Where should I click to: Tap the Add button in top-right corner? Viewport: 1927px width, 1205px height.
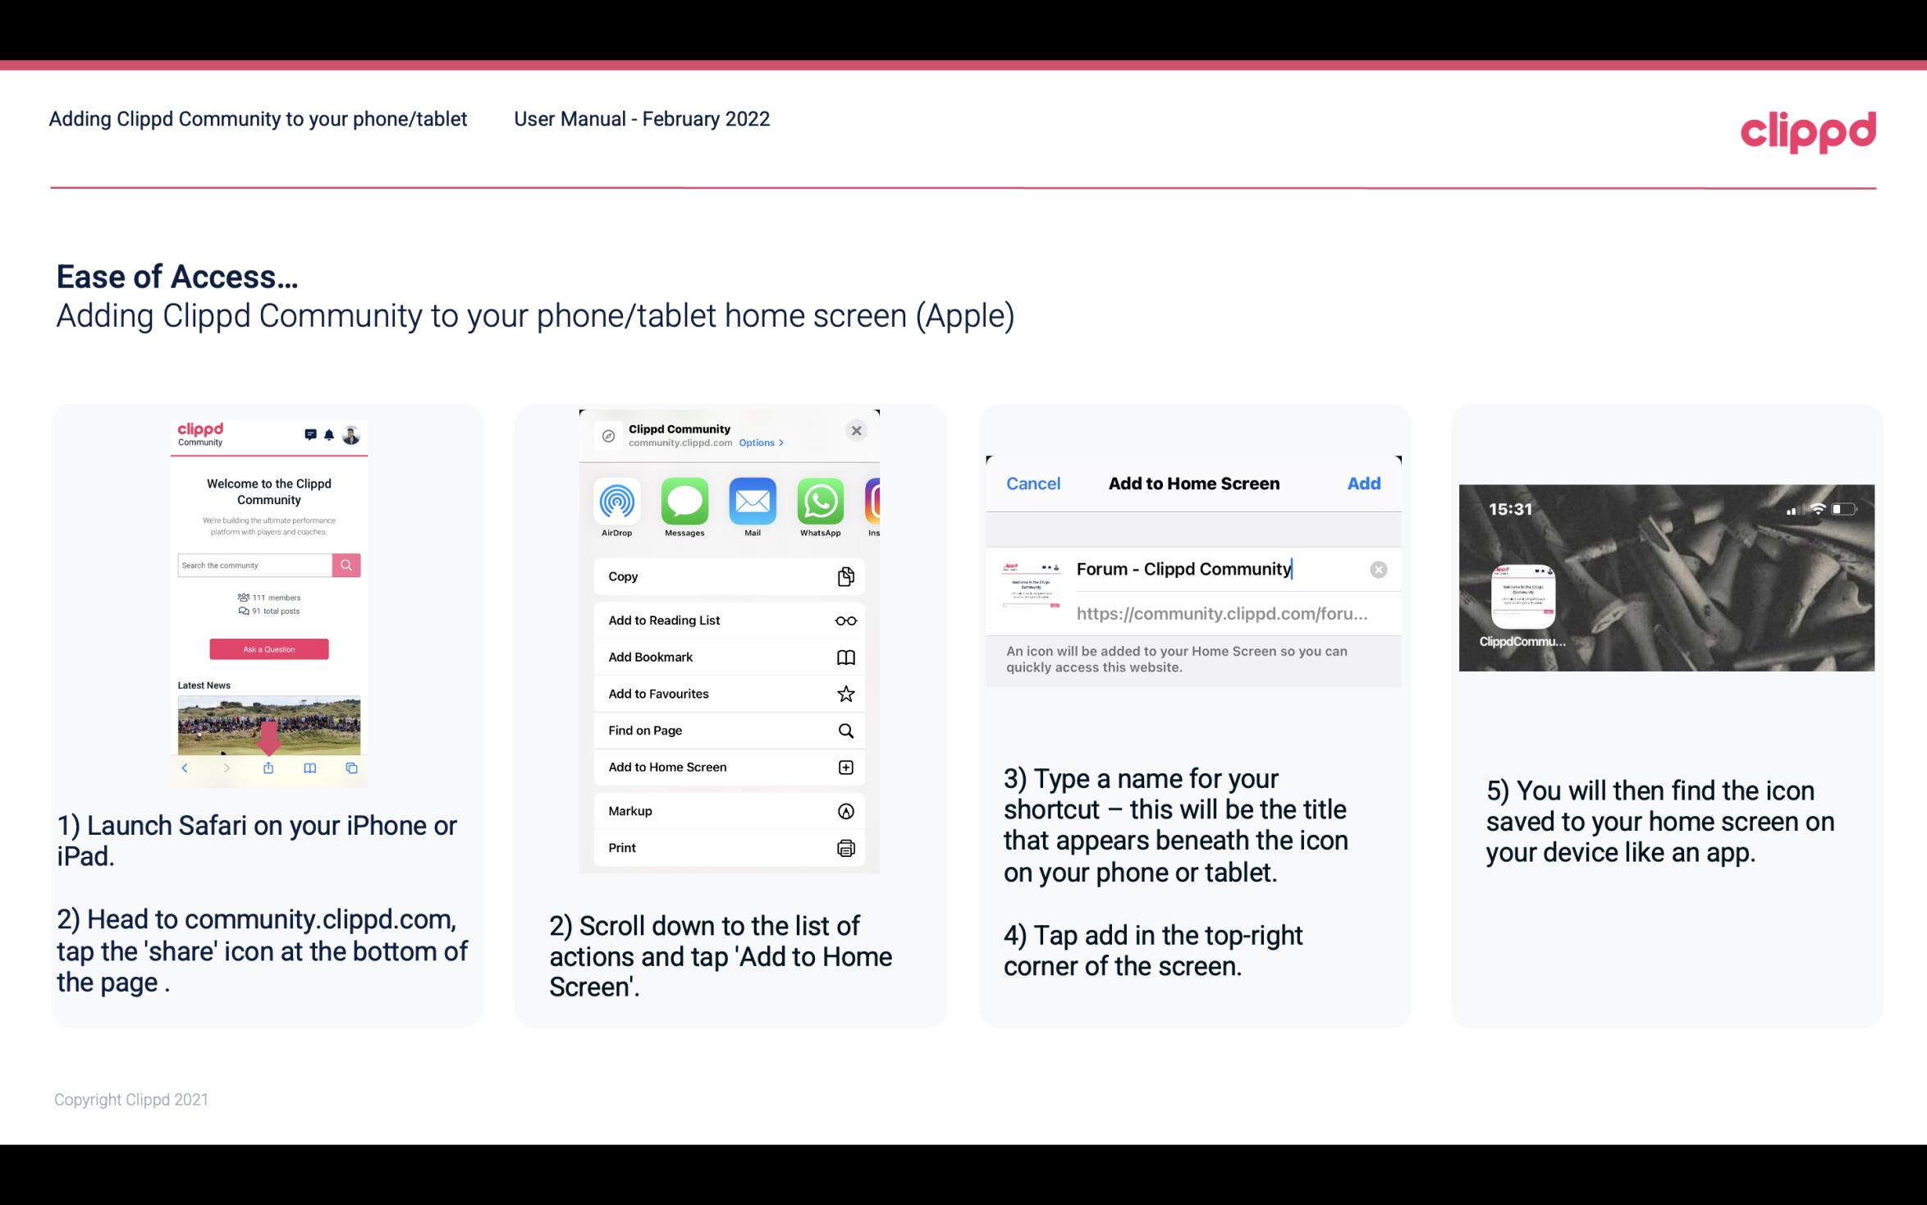[x=1364, y=483]
